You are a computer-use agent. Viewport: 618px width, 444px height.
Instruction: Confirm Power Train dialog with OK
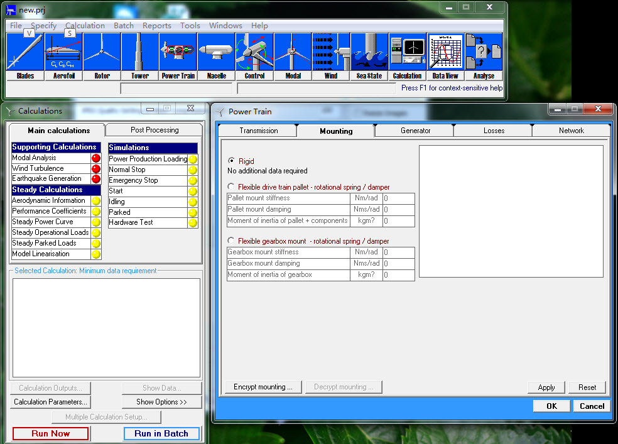551,406
